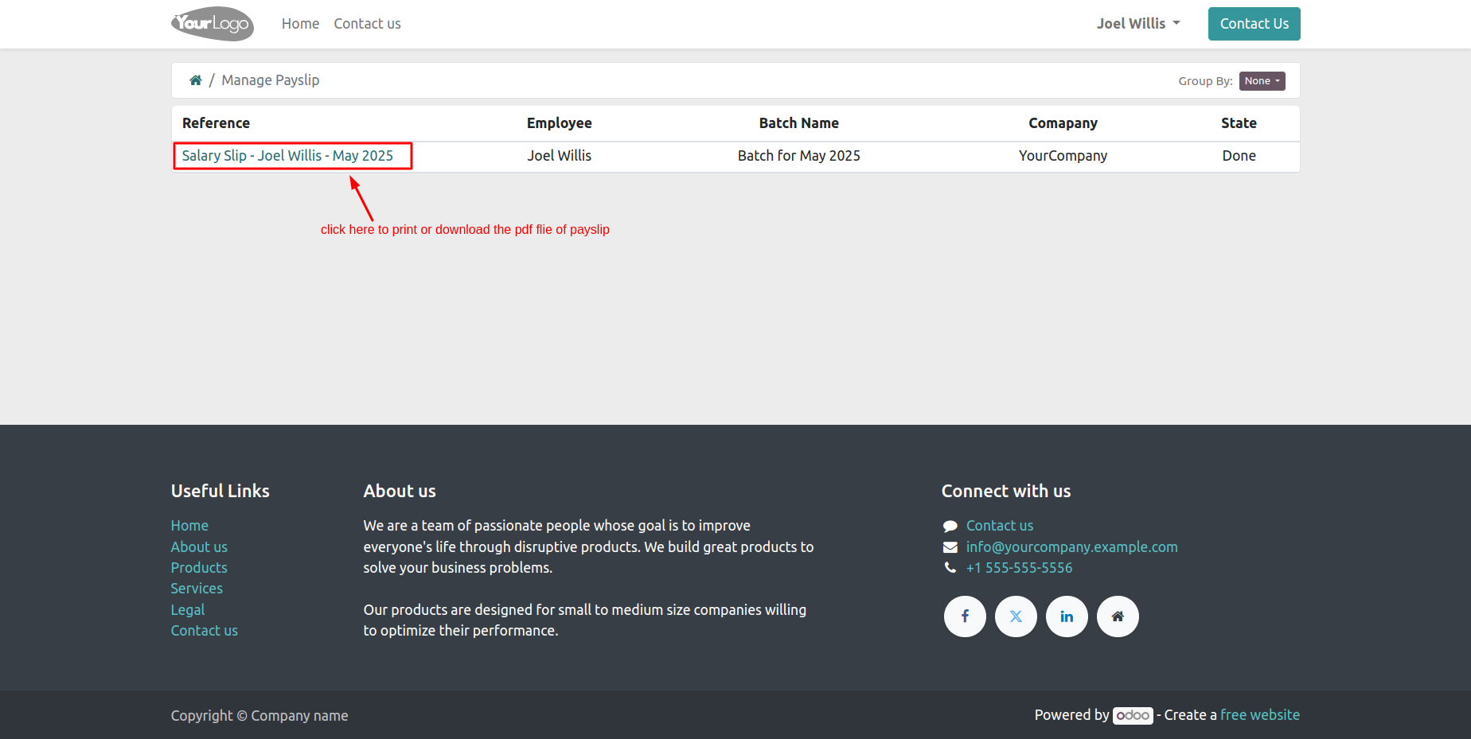Go to Home in the top navigation
Viewport: 1471px width, 739px height.
(300, 24)
